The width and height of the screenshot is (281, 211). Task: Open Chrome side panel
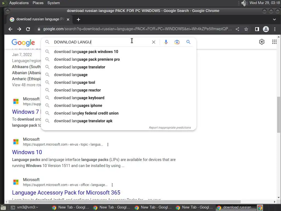point(257,29)
